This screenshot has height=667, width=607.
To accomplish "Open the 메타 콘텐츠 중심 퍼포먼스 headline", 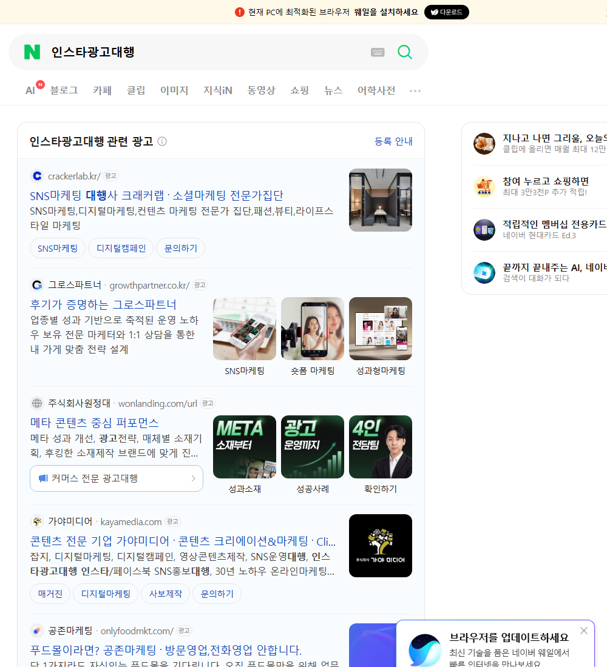I will [x=94, y=423].
